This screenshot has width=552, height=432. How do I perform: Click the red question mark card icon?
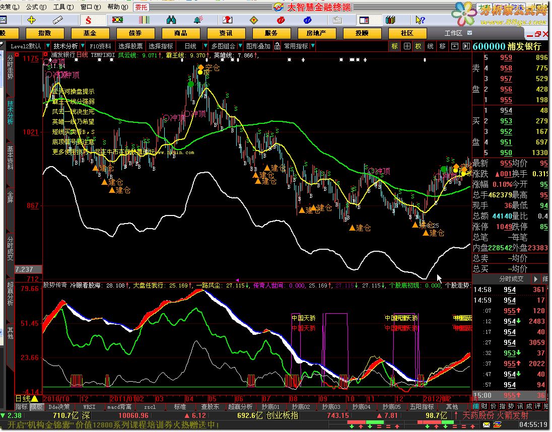click(x=227, y=20)
